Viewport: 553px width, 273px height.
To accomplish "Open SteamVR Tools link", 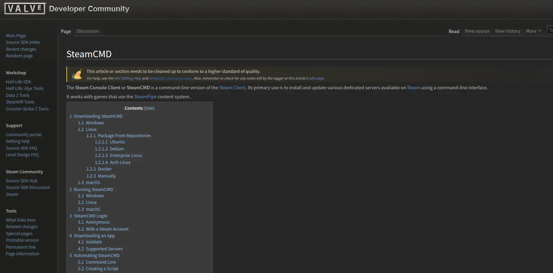I will pos(20,102).
